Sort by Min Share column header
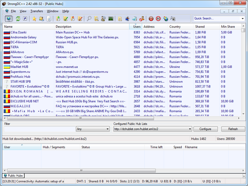This screenshot has width=248, height=186. coord(230,27)
